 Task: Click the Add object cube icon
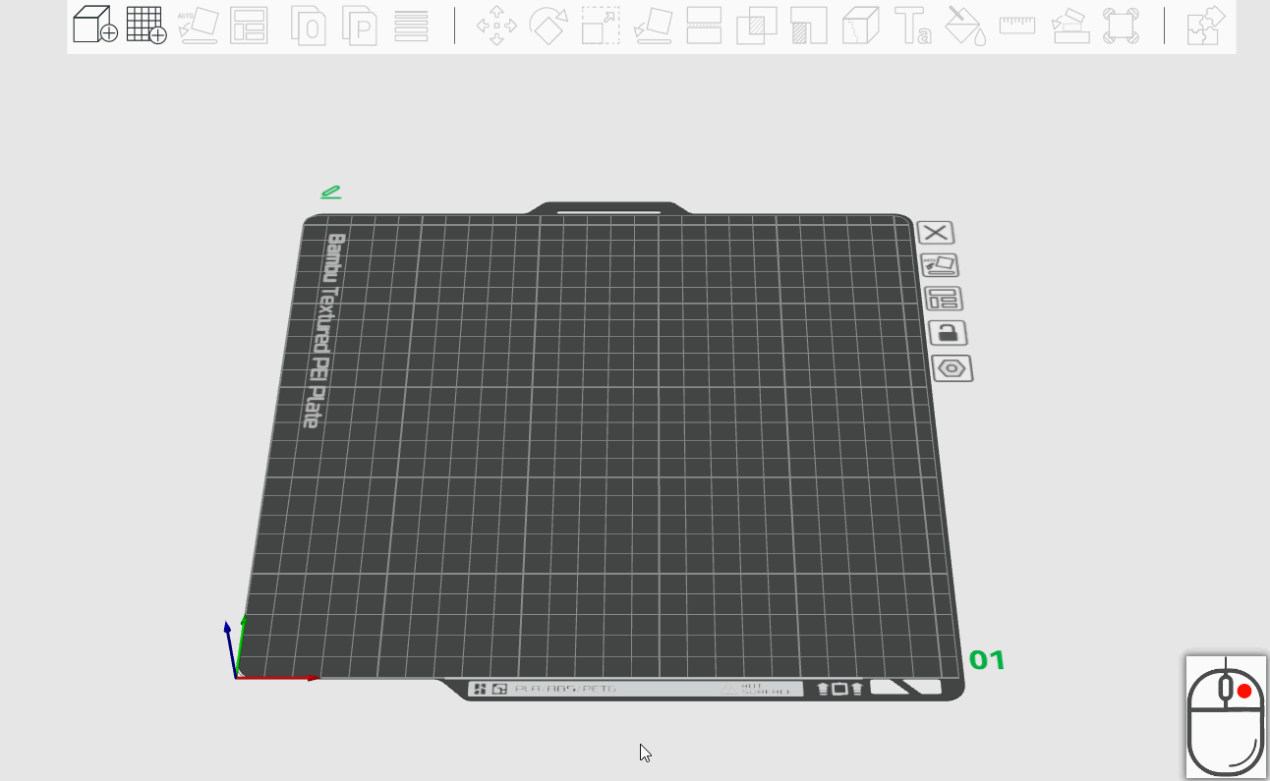point(95,26)
